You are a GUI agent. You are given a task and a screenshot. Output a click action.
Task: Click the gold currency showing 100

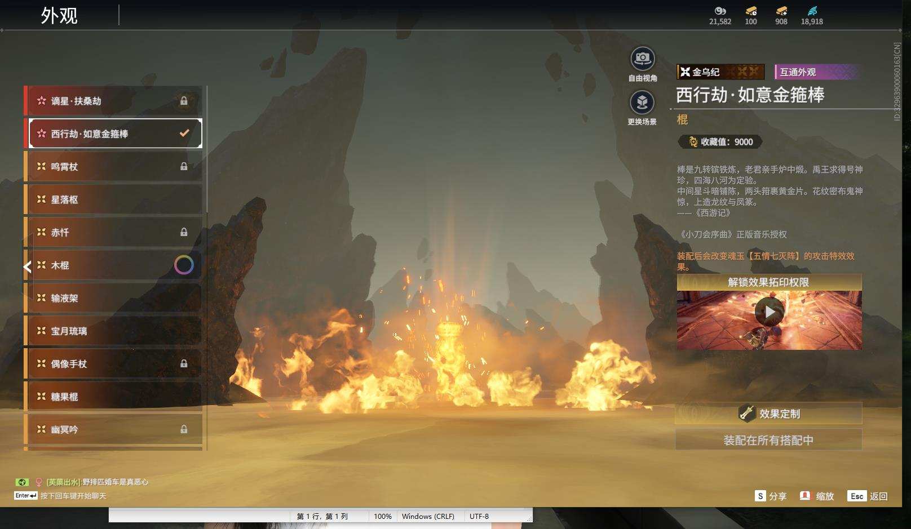click(x=751, y=11)
